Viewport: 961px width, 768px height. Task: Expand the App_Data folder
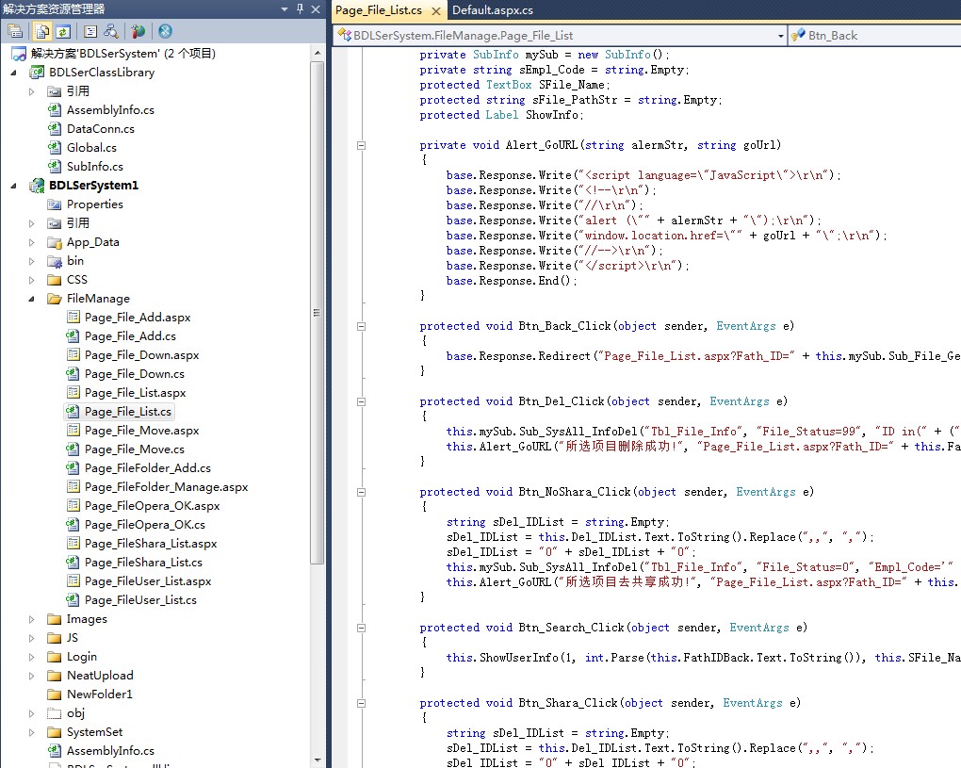click(31, 243)
